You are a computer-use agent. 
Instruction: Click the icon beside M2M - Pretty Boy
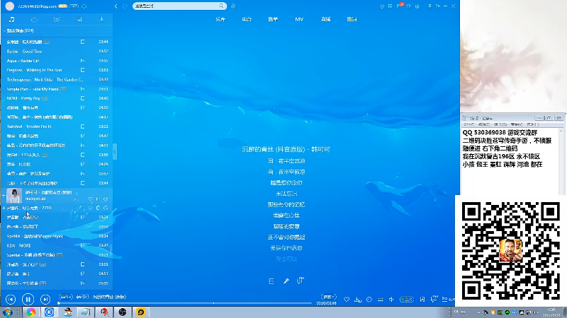pos(82,98)
